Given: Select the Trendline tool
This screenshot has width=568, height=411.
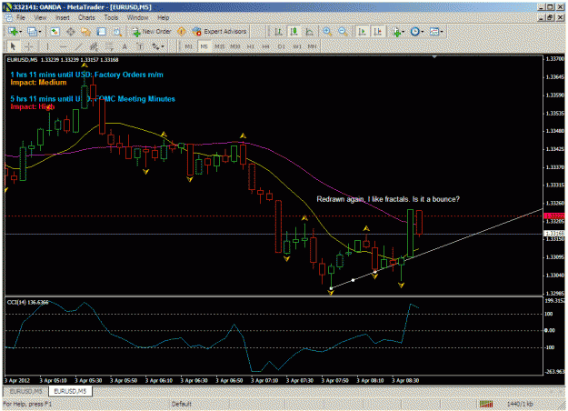Looking at the screenshot, I should (78, 46).
